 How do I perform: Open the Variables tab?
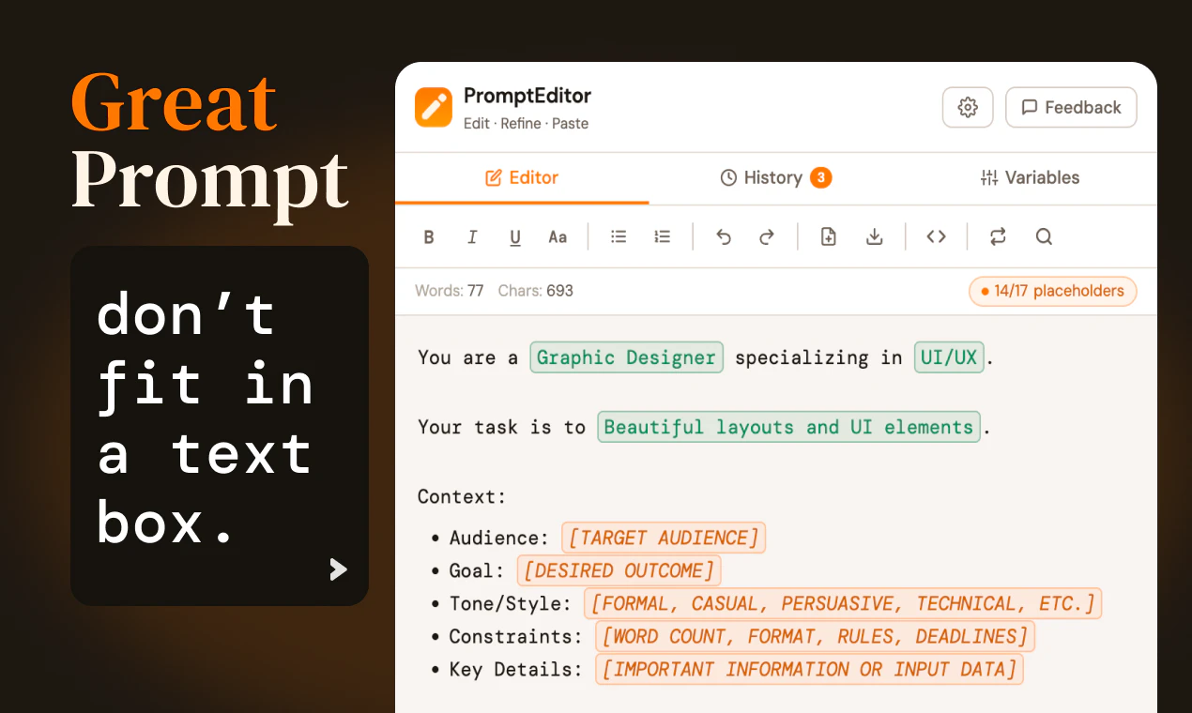tap(1030, 177)
